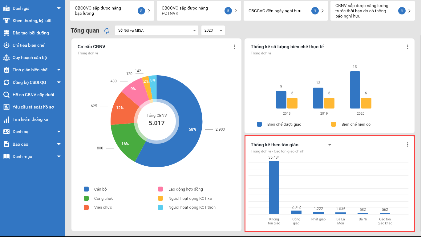This screenshot has height=237, width=421.
Task: Open the Sở Nội vụ MISA unit dropdown
Action: pyautogui.click(x=156, y=31)
